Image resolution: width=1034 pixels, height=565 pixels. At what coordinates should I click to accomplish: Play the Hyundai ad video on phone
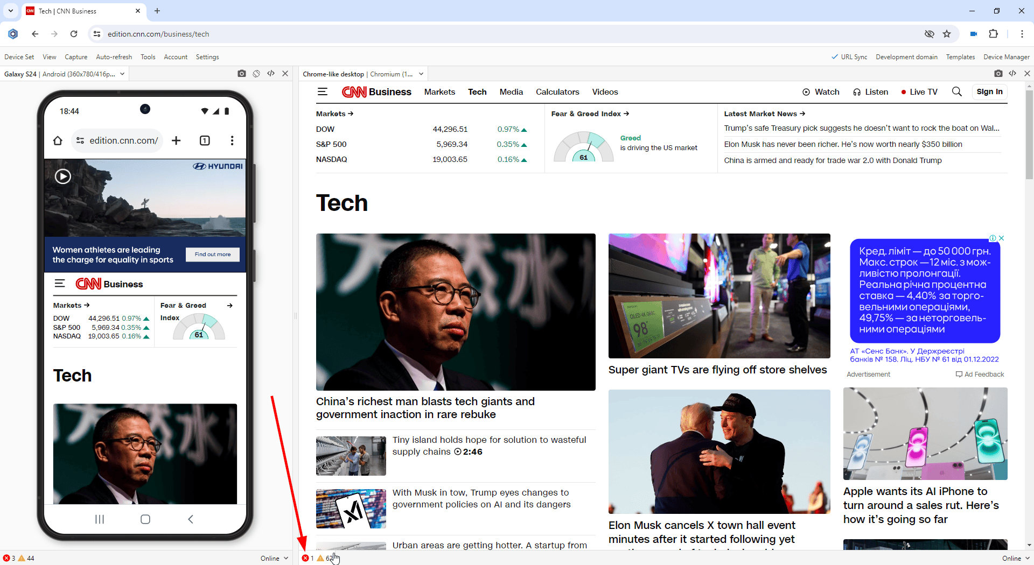63,176
